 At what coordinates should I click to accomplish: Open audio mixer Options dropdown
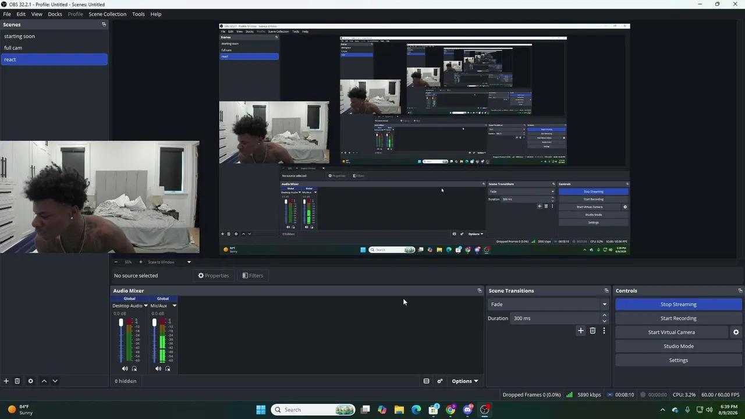click(x=465, y=381)
